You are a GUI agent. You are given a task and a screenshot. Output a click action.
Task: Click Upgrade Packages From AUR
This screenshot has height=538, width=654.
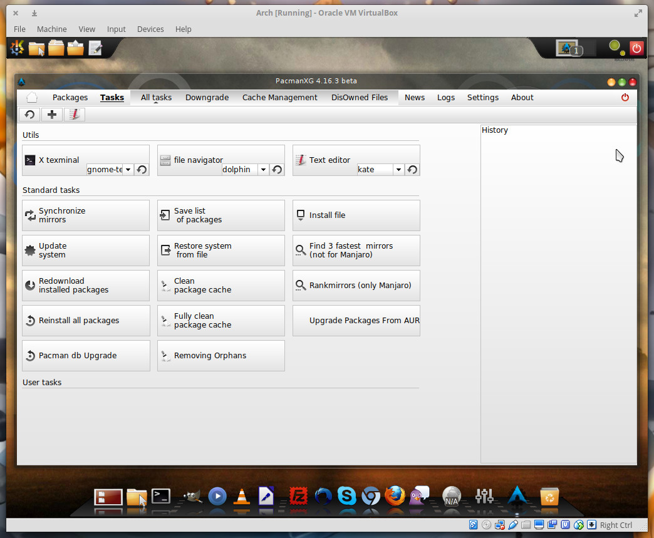[x=356, y=320]
